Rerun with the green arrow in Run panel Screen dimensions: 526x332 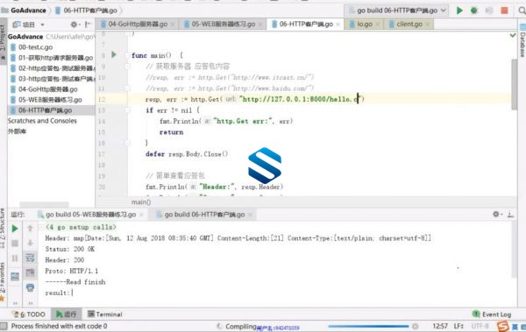15,229
